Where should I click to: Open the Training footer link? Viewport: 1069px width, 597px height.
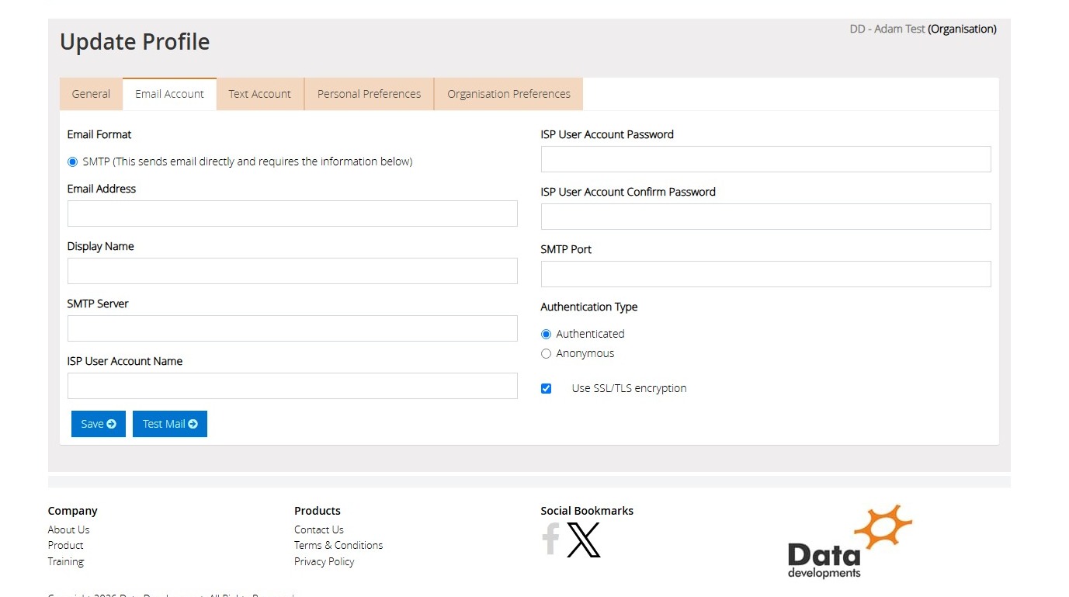point(66,561)
